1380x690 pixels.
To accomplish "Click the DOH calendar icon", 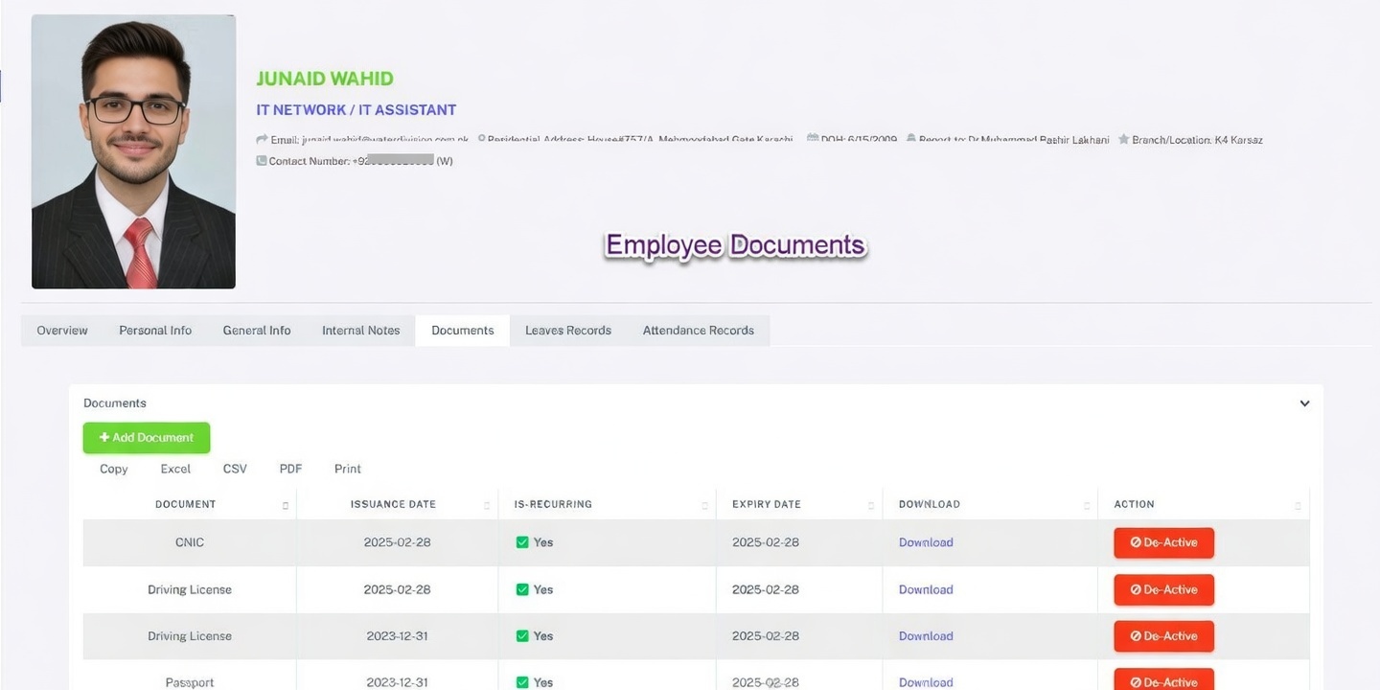I will point(813,140).
